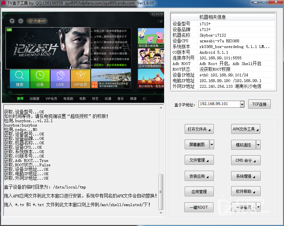Select the Peppa Pig cartoon thumbnail
284x226 pixels.
coord(151,37)
